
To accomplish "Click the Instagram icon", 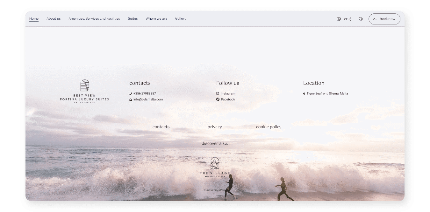I will (x=218, y=93).
